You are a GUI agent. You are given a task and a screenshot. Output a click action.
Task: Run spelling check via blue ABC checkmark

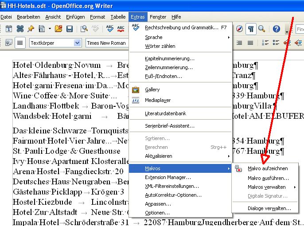pyautogui.click(x=110, y=29)
